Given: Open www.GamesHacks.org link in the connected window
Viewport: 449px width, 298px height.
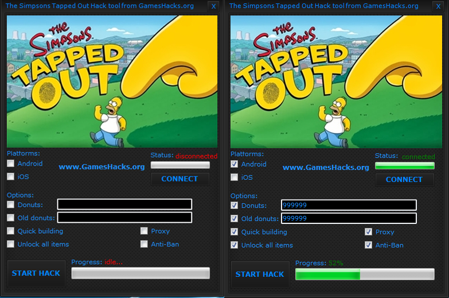Looking at the screenshot, I should (326, 168).
